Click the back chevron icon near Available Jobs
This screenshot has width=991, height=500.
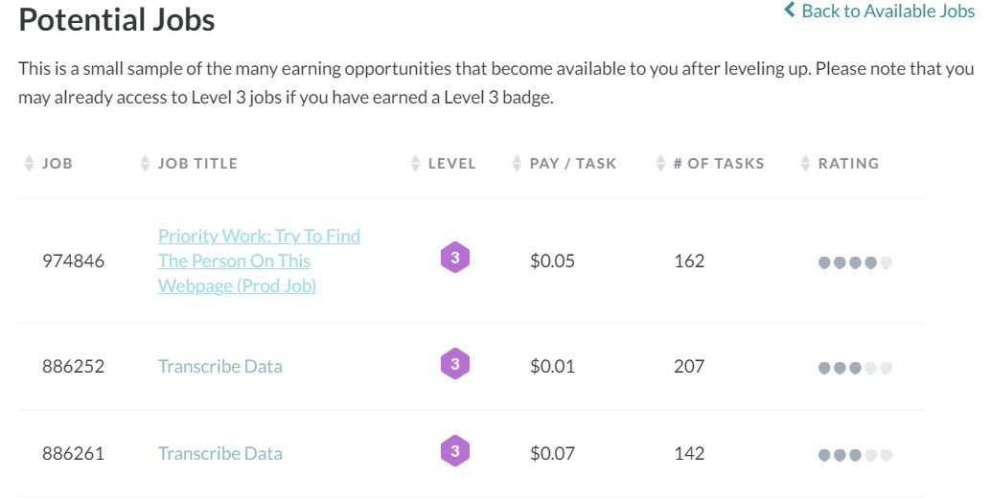pos(790,11)
